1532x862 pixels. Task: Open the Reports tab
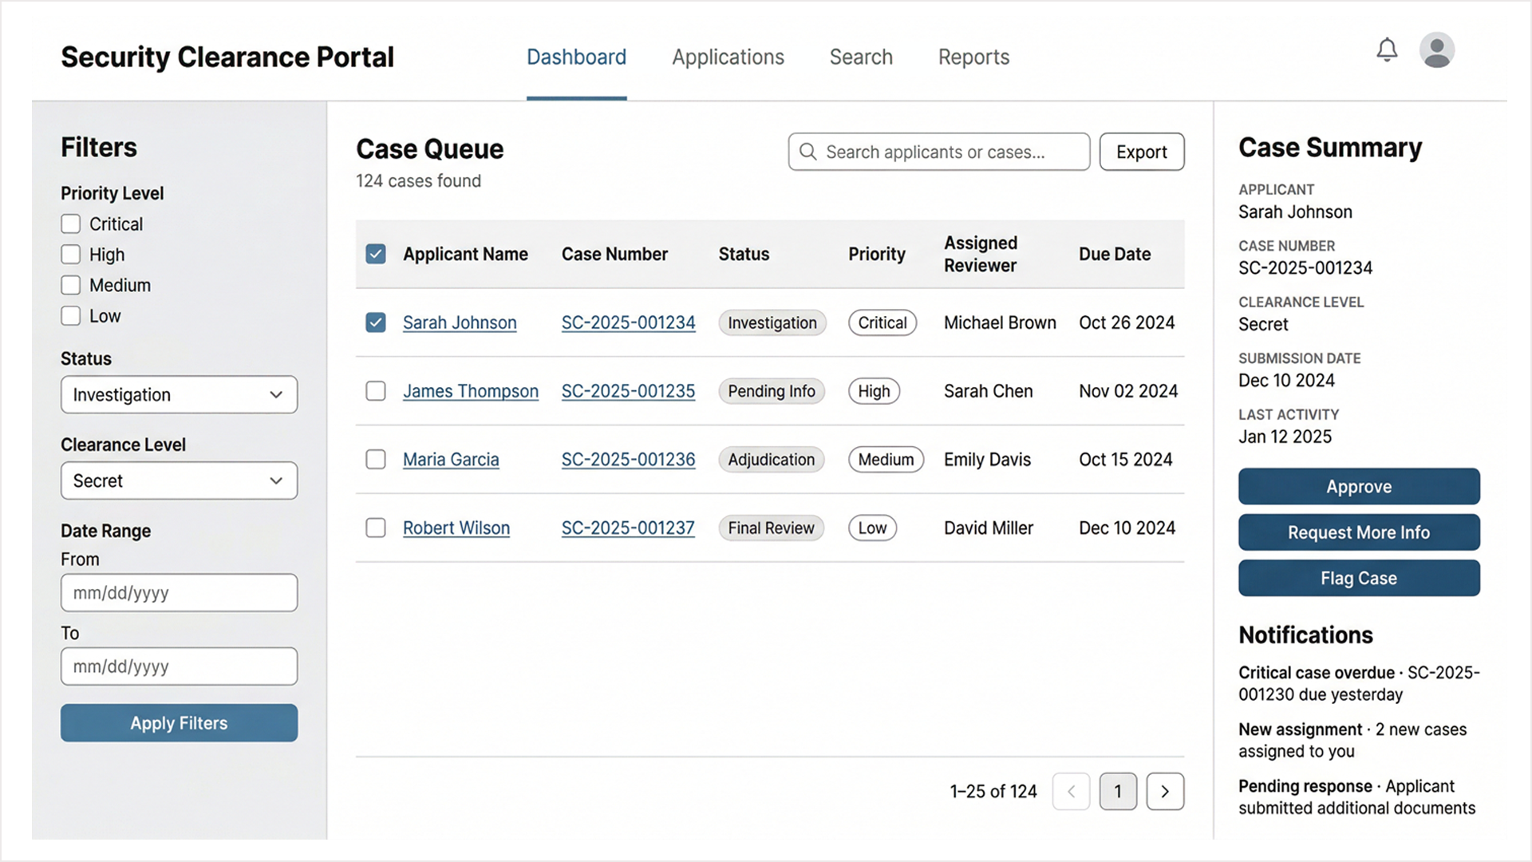pos(973,57)
